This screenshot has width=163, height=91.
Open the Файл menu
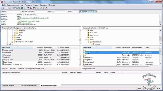tap(4, 5)
